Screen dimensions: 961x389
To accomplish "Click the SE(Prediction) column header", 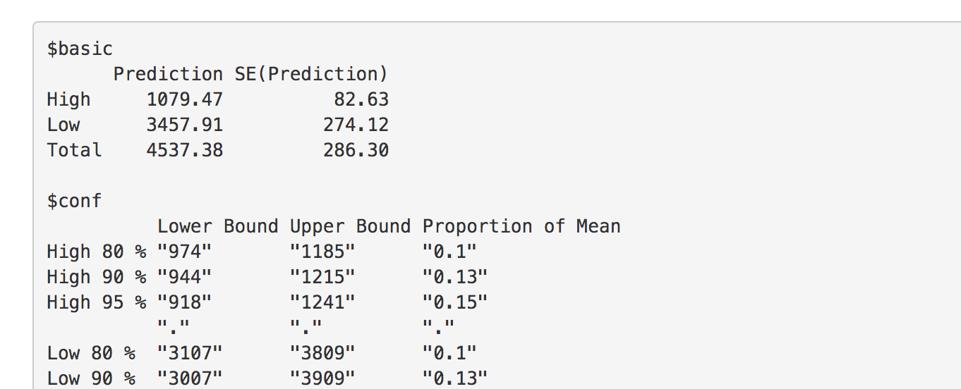I will (x=311, y=74).
